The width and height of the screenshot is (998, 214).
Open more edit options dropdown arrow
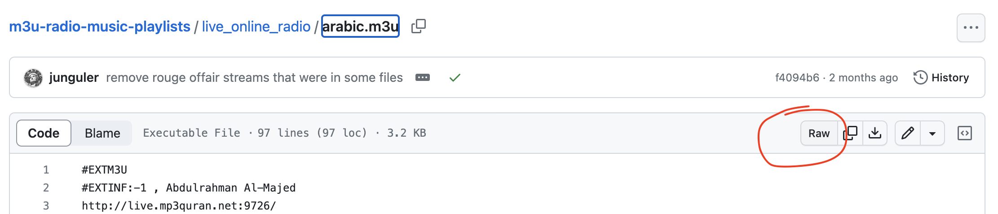(x=932, y=134)
